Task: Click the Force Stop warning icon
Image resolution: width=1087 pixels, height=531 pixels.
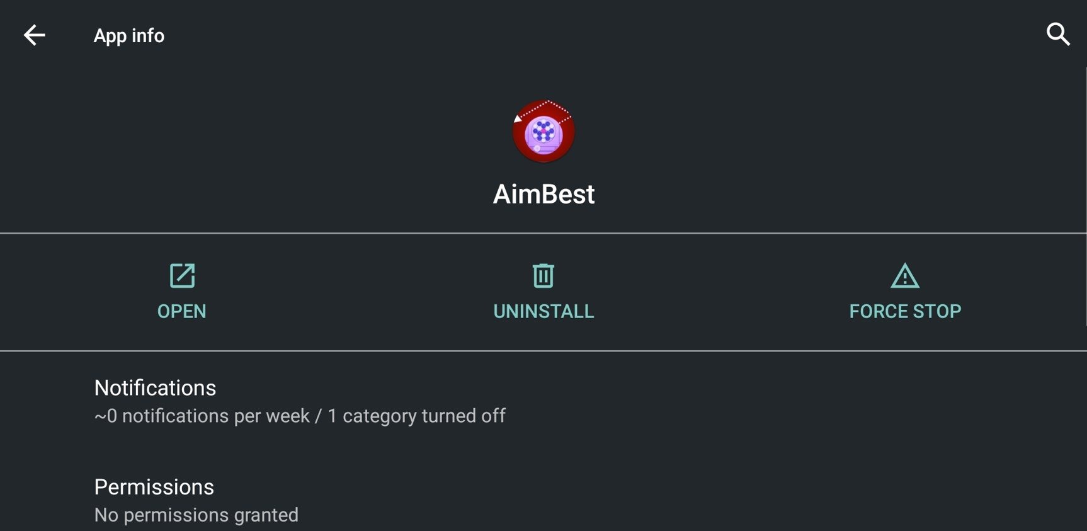Action: click(905, 275)
